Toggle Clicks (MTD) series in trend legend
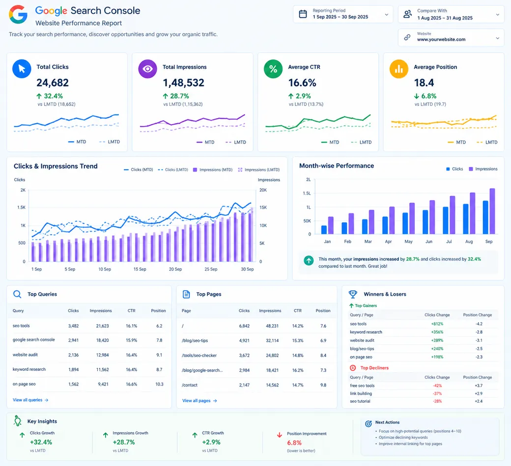This screenshot has height=466, width=511. 138,170
